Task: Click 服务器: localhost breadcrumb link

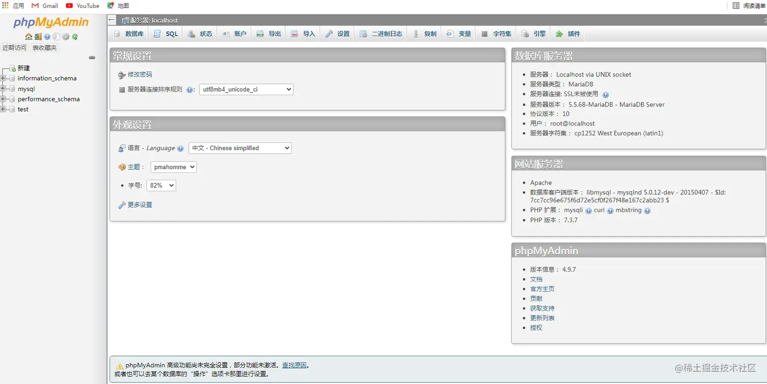Action: pos(154,20)
